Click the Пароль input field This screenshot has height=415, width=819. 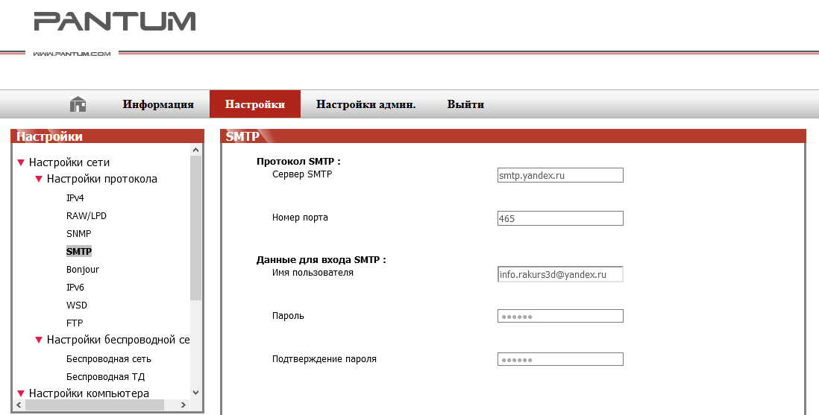pyautogui.click(x=560, y=316)
